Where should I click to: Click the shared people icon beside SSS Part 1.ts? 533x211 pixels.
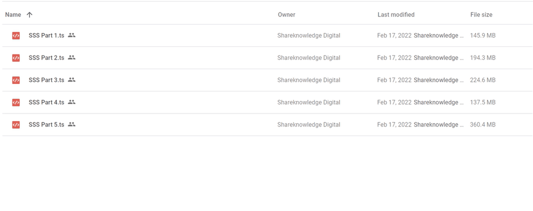pos(71,35)
